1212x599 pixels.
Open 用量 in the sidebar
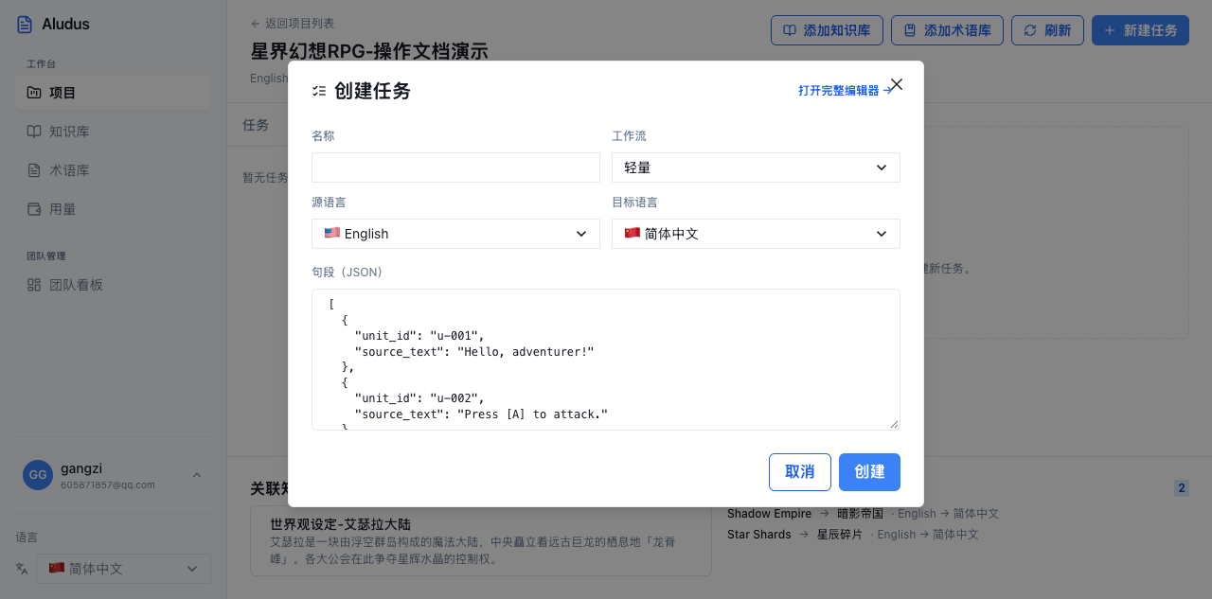tap(113, 209)
